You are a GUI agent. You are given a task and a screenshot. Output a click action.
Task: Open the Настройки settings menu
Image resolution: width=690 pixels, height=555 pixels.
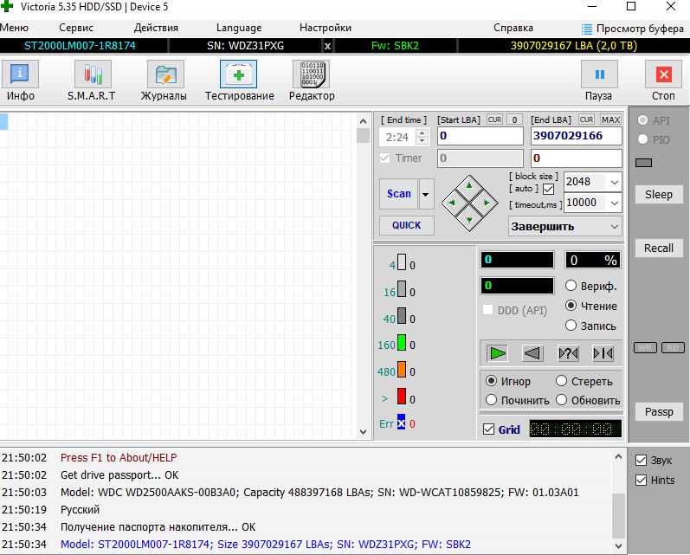[325, 28]
